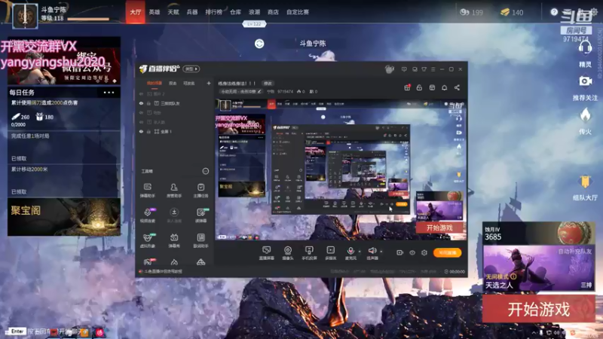This screenshot has height=339, width=603.
Task: Click the refresh circle icon above streamer window
Action: tap(259, 44)
